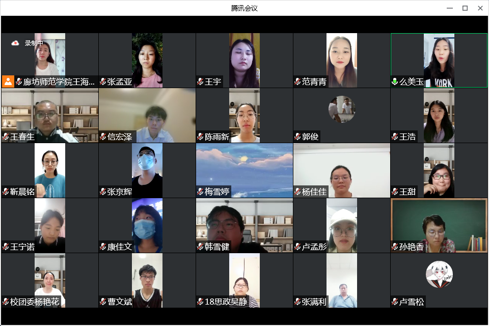Click 郭俊's round profile avatar

click(342, 109)
